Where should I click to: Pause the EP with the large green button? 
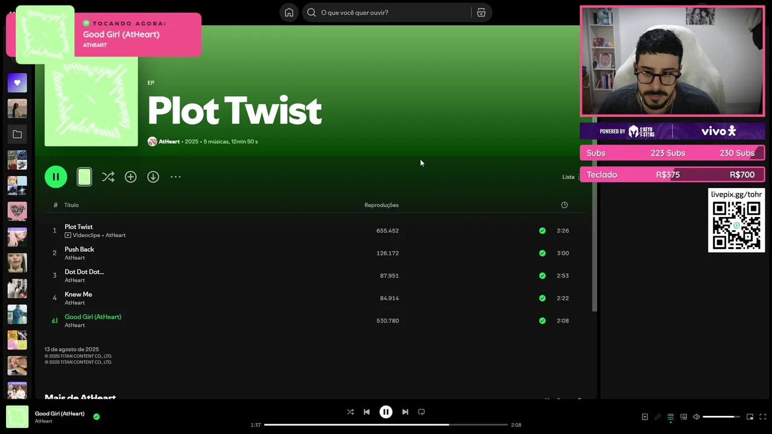(x=55, y=177)
